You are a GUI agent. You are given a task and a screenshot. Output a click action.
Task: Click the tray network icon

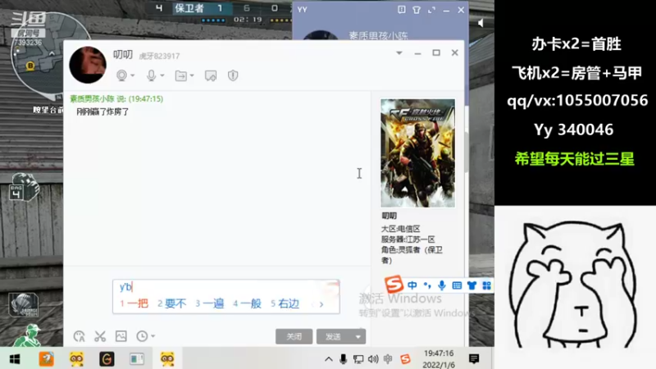click(x=358, y=359)
